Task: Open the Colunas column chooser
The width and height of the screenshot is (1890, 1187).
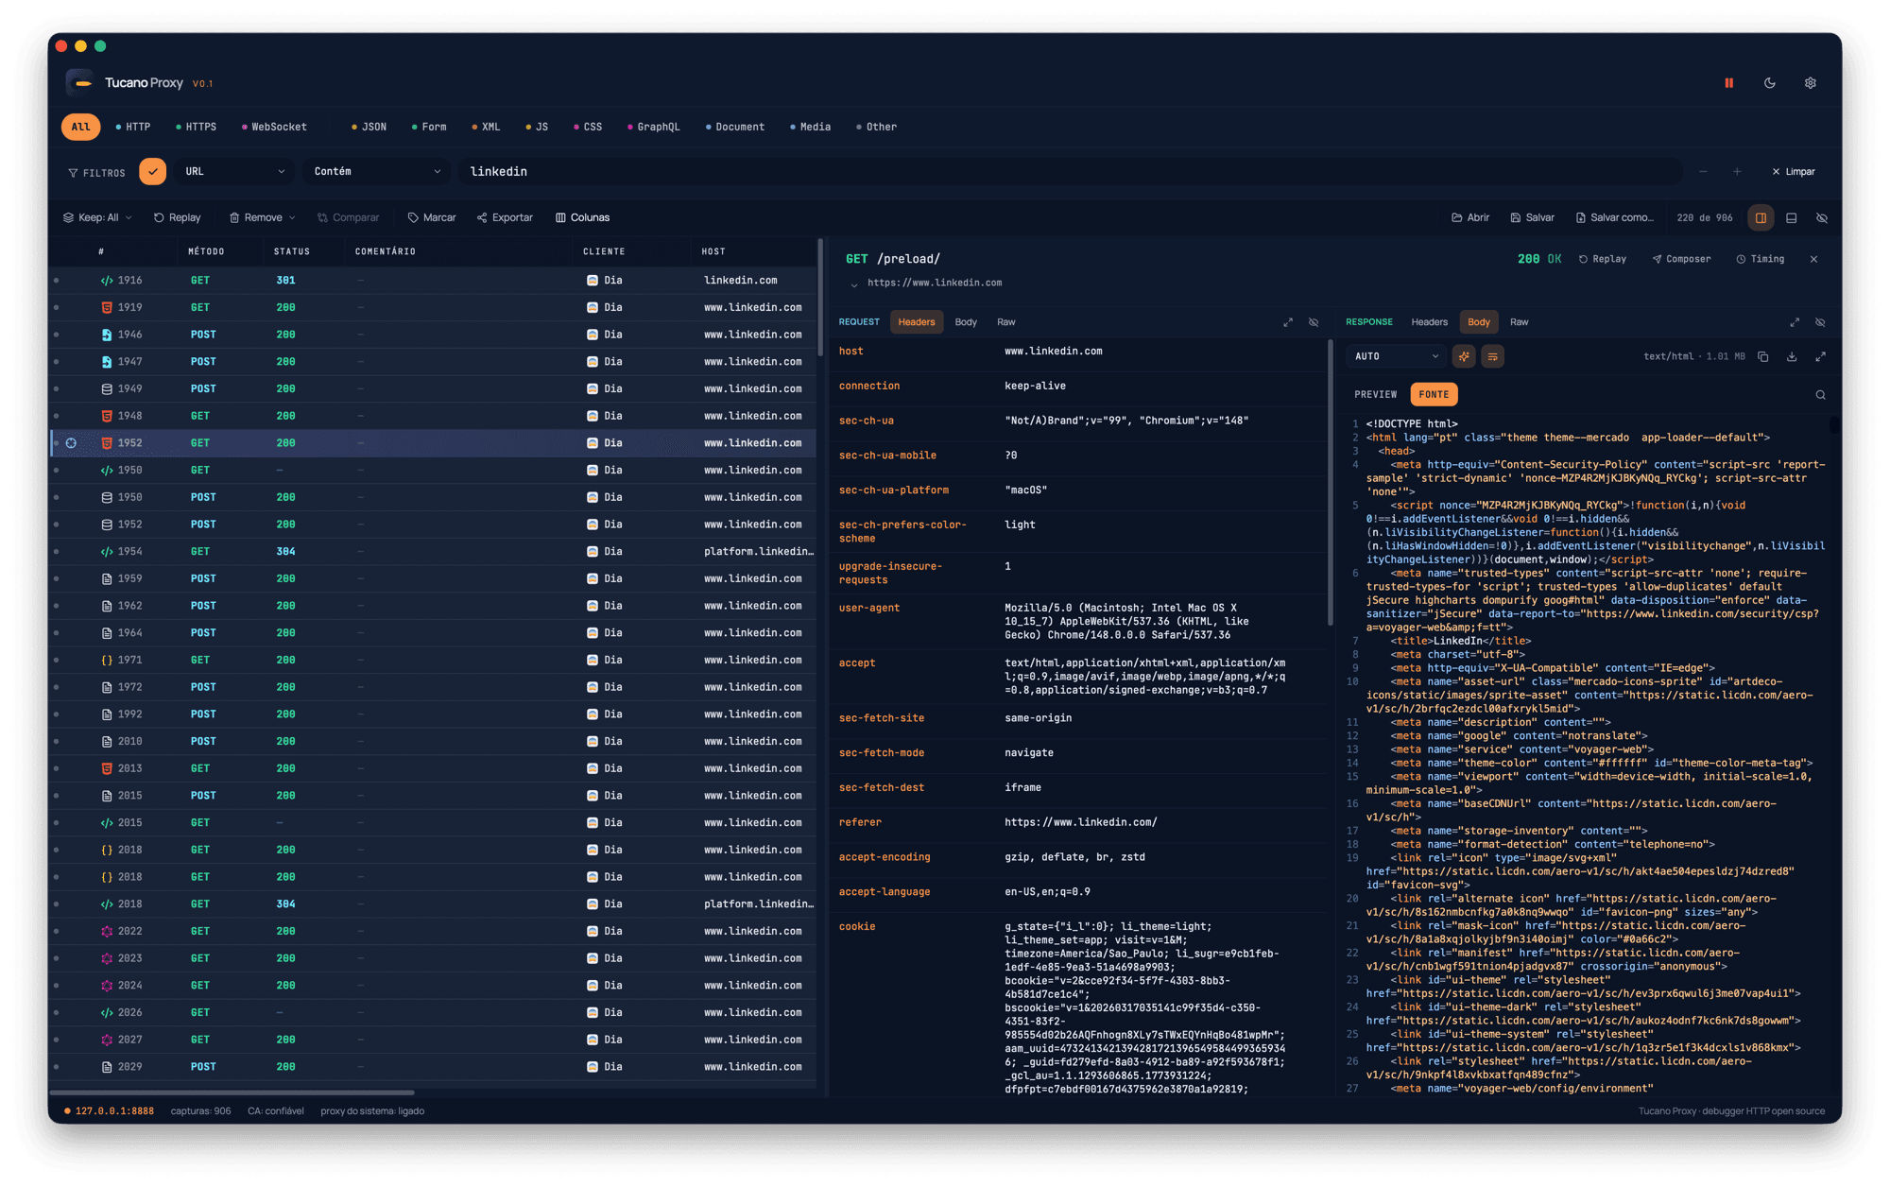Action: point(583,217)
